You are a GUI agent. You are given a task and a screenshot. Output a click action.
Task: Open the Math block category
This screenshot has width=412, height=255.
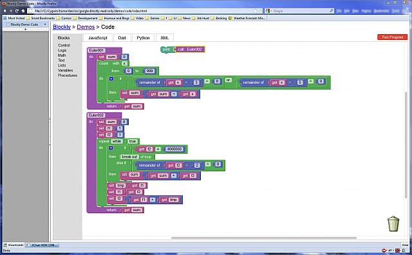[x=62, y=55]
